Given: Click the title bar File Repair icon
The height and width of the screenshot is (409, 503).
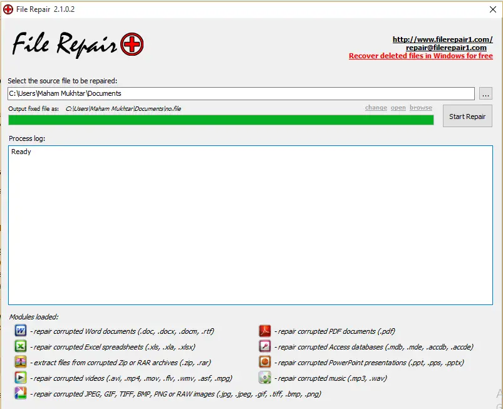Looking at the screenshot, I should coord(8,9).
